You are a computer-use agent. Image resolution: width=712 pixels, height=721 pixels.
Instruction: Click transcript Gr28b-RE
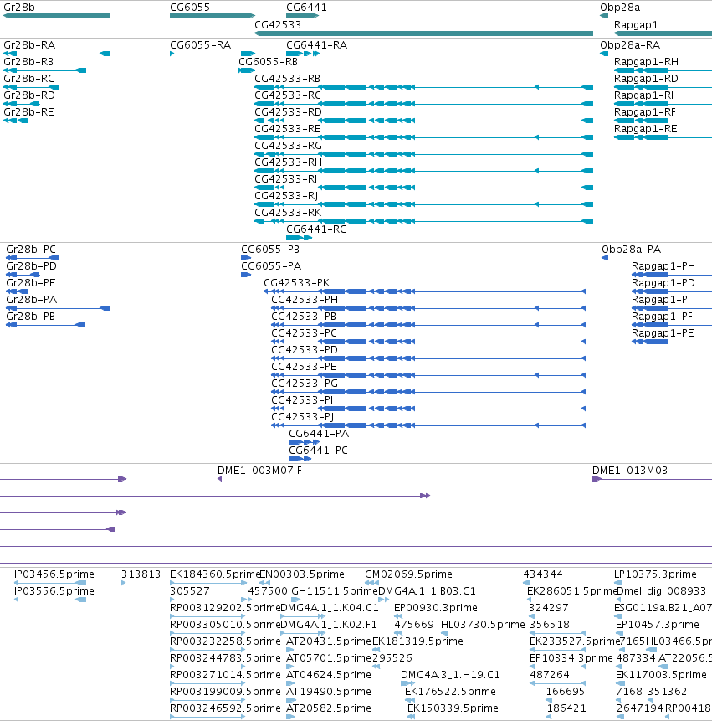28,112
